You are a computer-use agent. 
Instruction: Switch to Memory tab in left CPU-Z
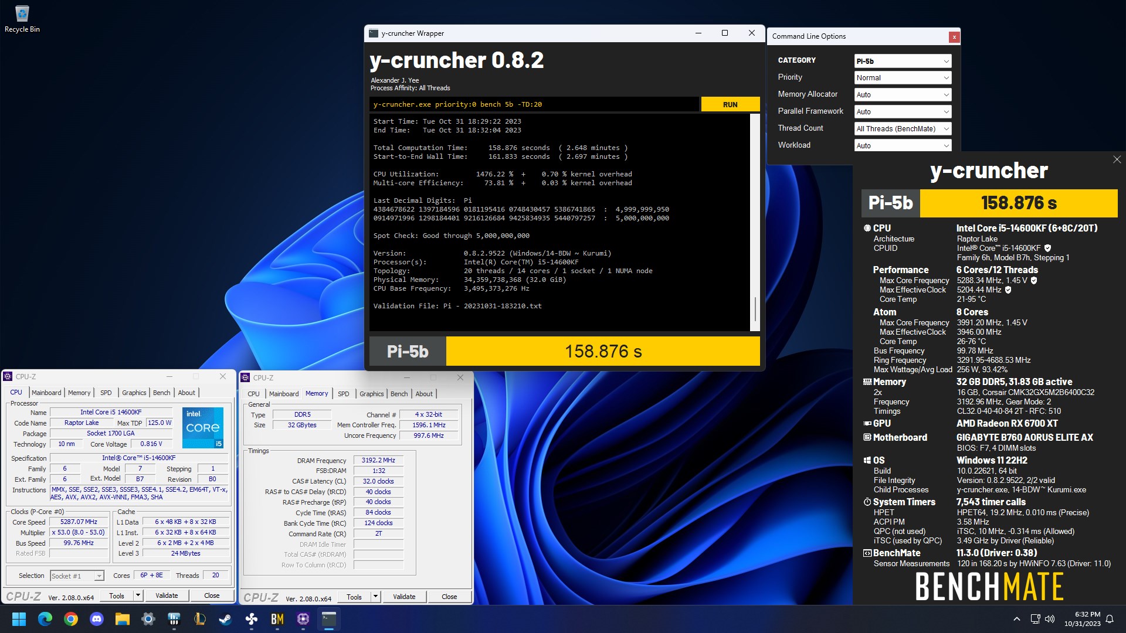click(x=79, y=393)
